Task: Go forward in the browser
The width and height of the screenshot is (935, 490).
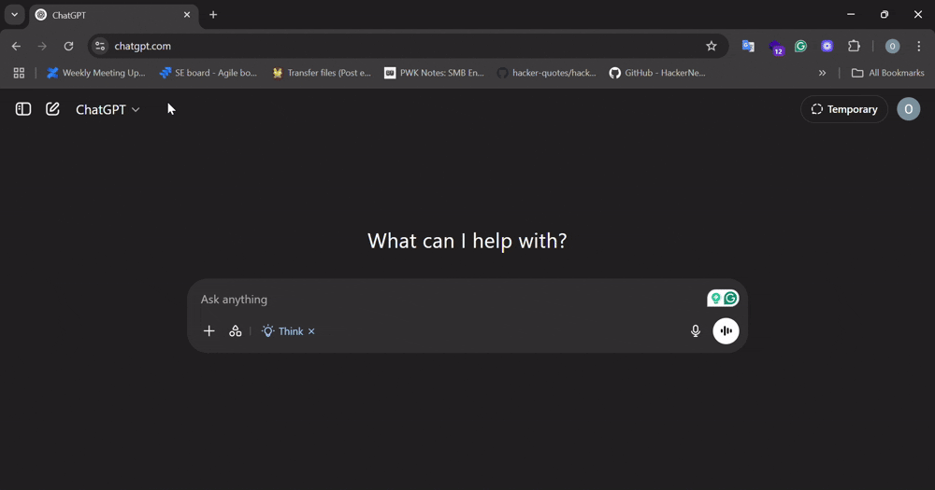Action: [x=42, y=46]
